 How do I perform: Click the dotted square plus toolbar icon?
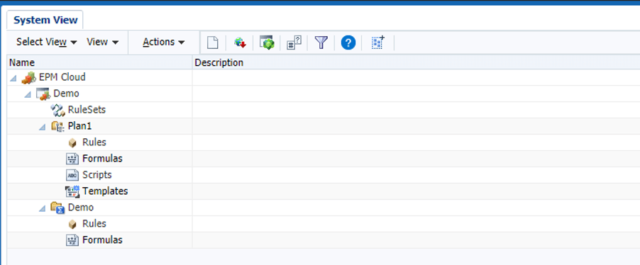coord(378,43)
